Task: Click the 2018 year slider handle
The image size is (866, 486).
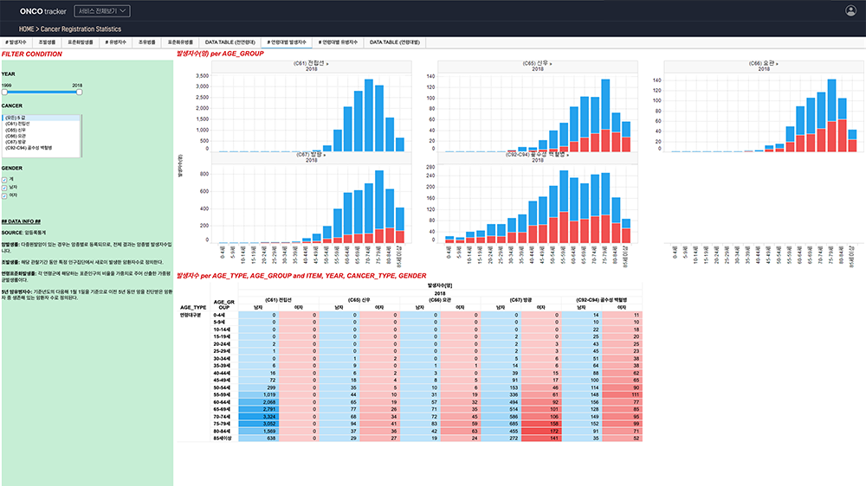Action: 79,92
